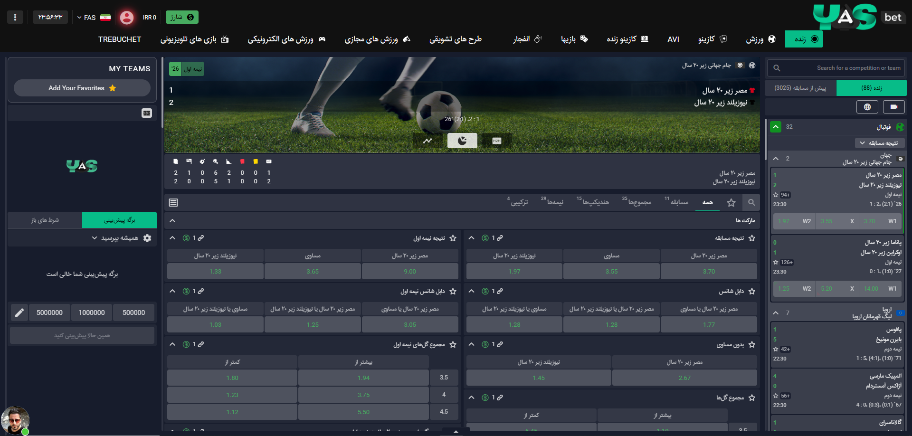Open the FAS language dropdown
This screenshot has width=912, height=436.
pyautogui.click(x=86, y=18)
